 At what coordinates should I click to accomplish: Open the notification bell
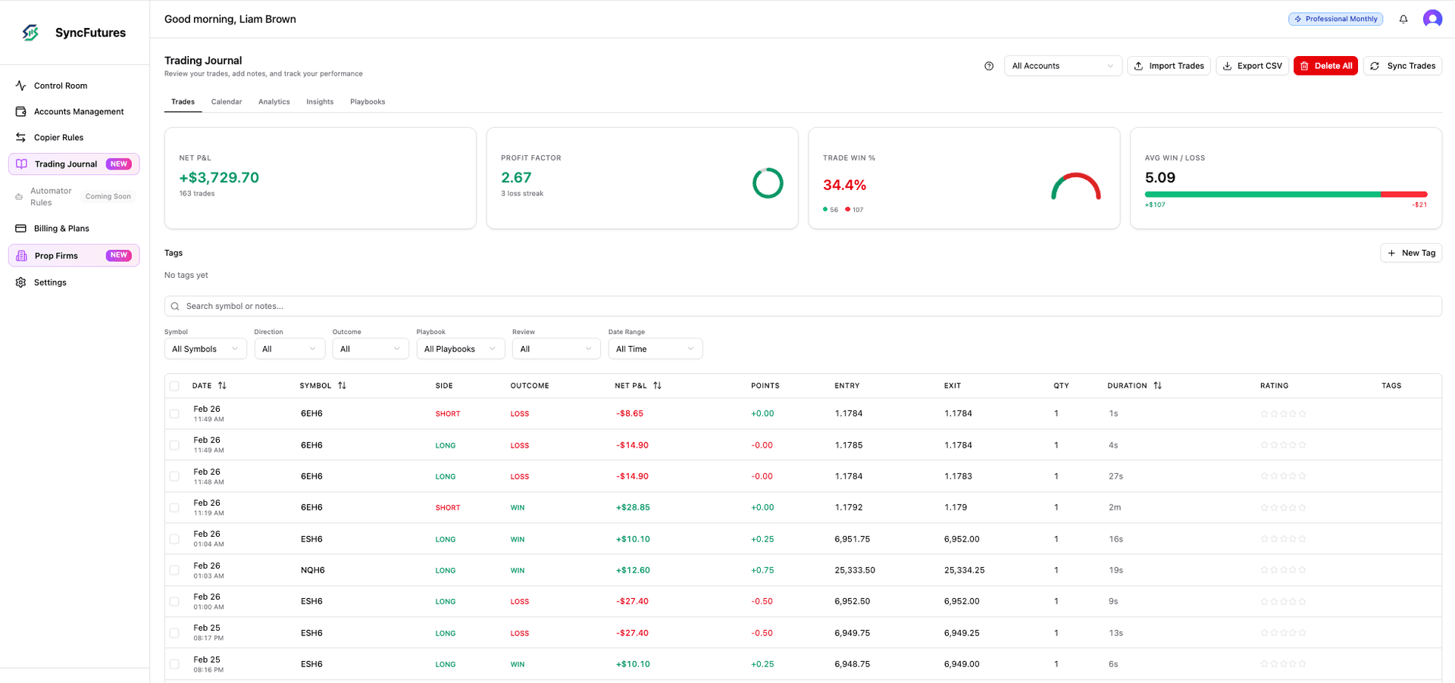click(x=1403, y=19)
